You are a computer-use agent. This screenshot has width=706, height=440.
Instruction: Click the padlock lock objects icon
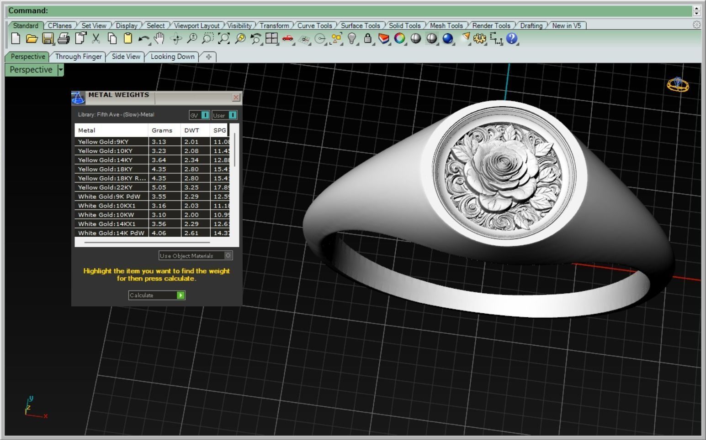click(x=368, y=39)
